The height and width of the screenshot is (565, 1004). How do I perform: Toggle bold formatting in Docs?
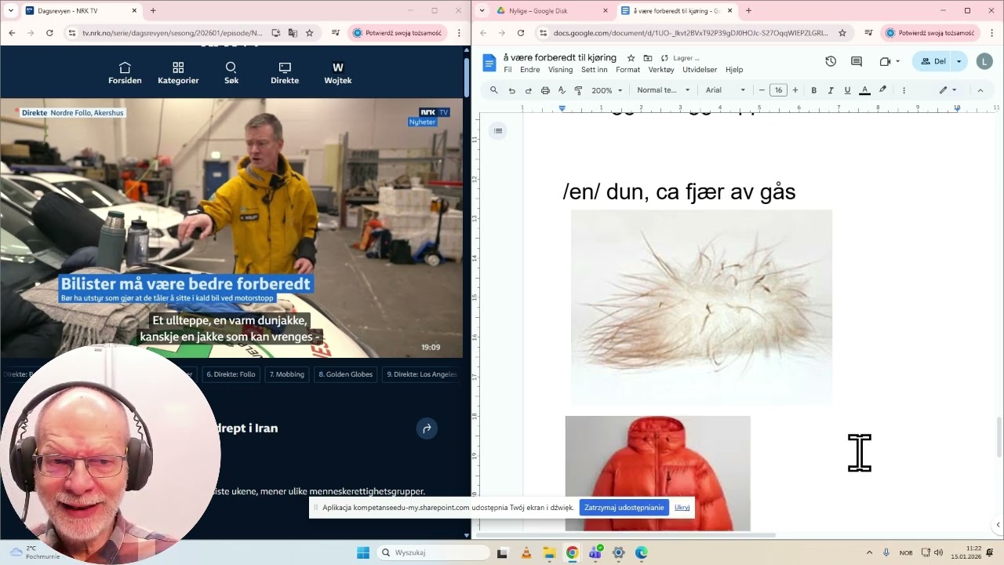pyautogui.click(x=814, y=90)
